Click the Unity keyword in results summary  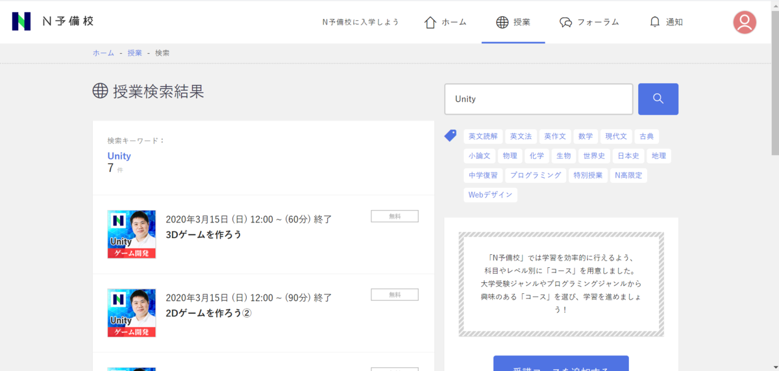pos(119,156)
